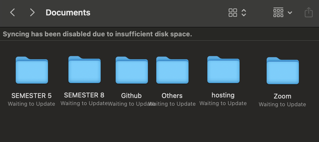Select the SEMESTER 5 folder icon
319x142 pixels.
pyautogui.click(x=32, y=70)
